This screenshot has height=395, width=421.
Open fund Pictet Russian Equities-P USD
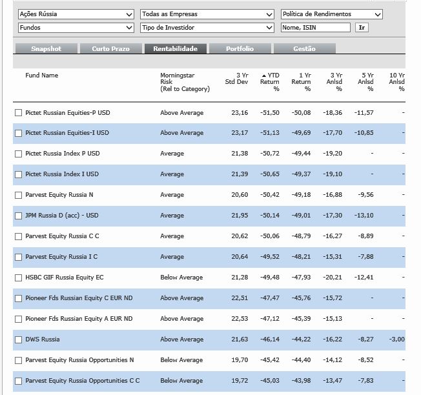click(x=68, y=113)
